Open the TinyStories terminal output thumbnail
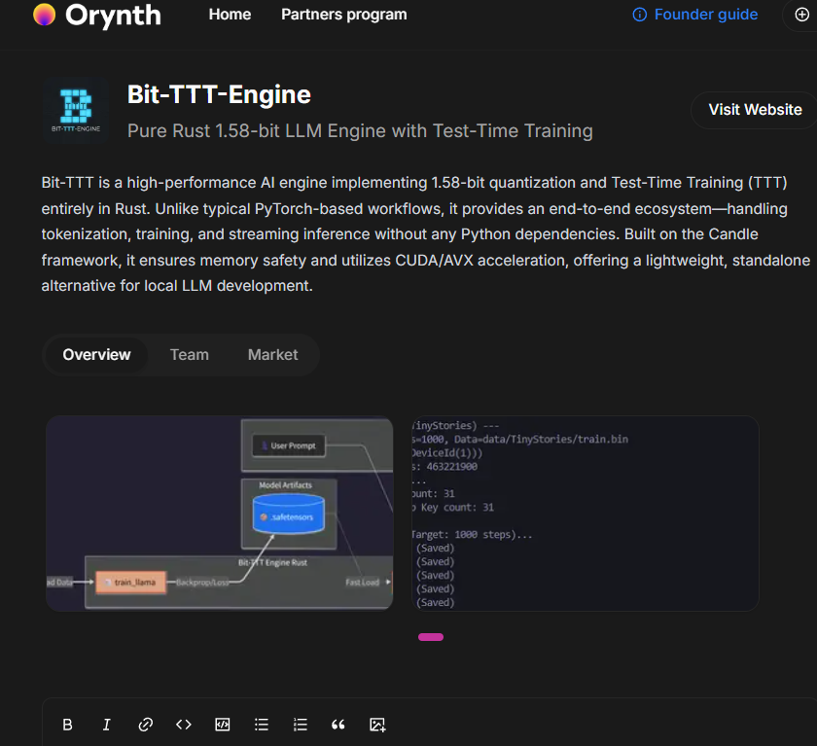Viewport: 817px width, 746px height. click(x=586, y=514)
